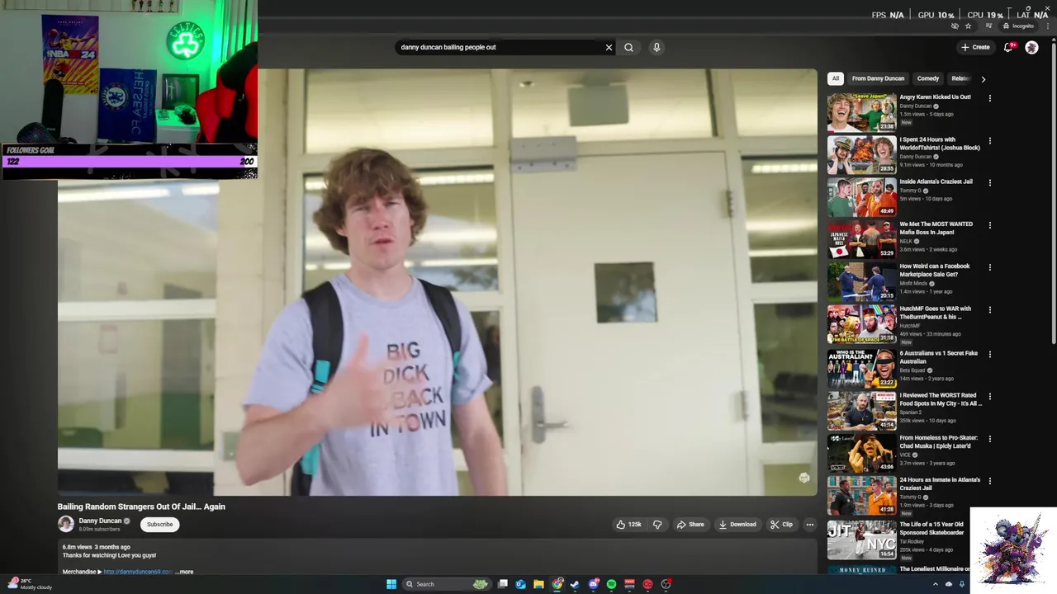The image size is (1057, 594).
Task: Select the All filter chip
Action: click(836, 78)
